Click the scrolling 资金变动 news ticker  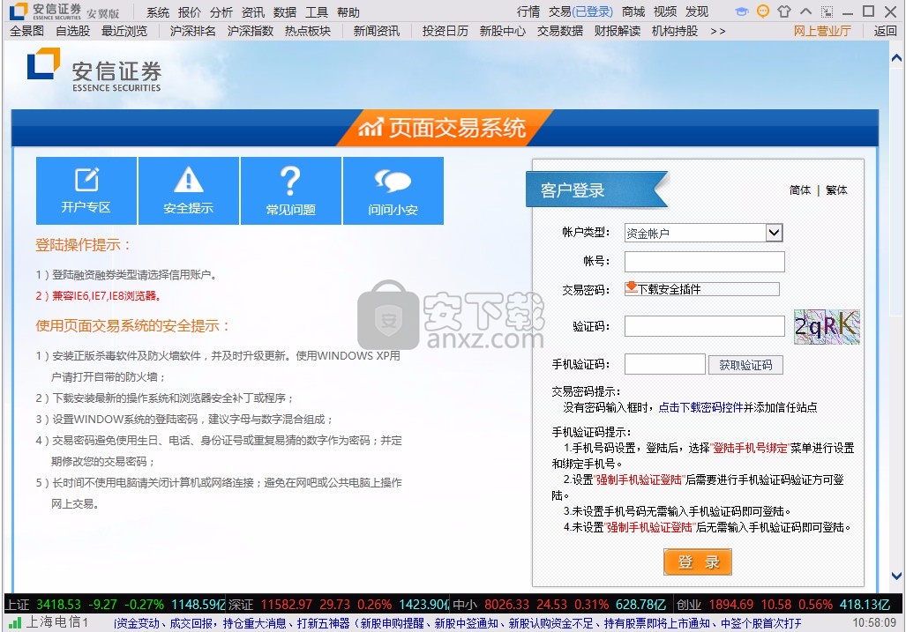coord(458,623)
